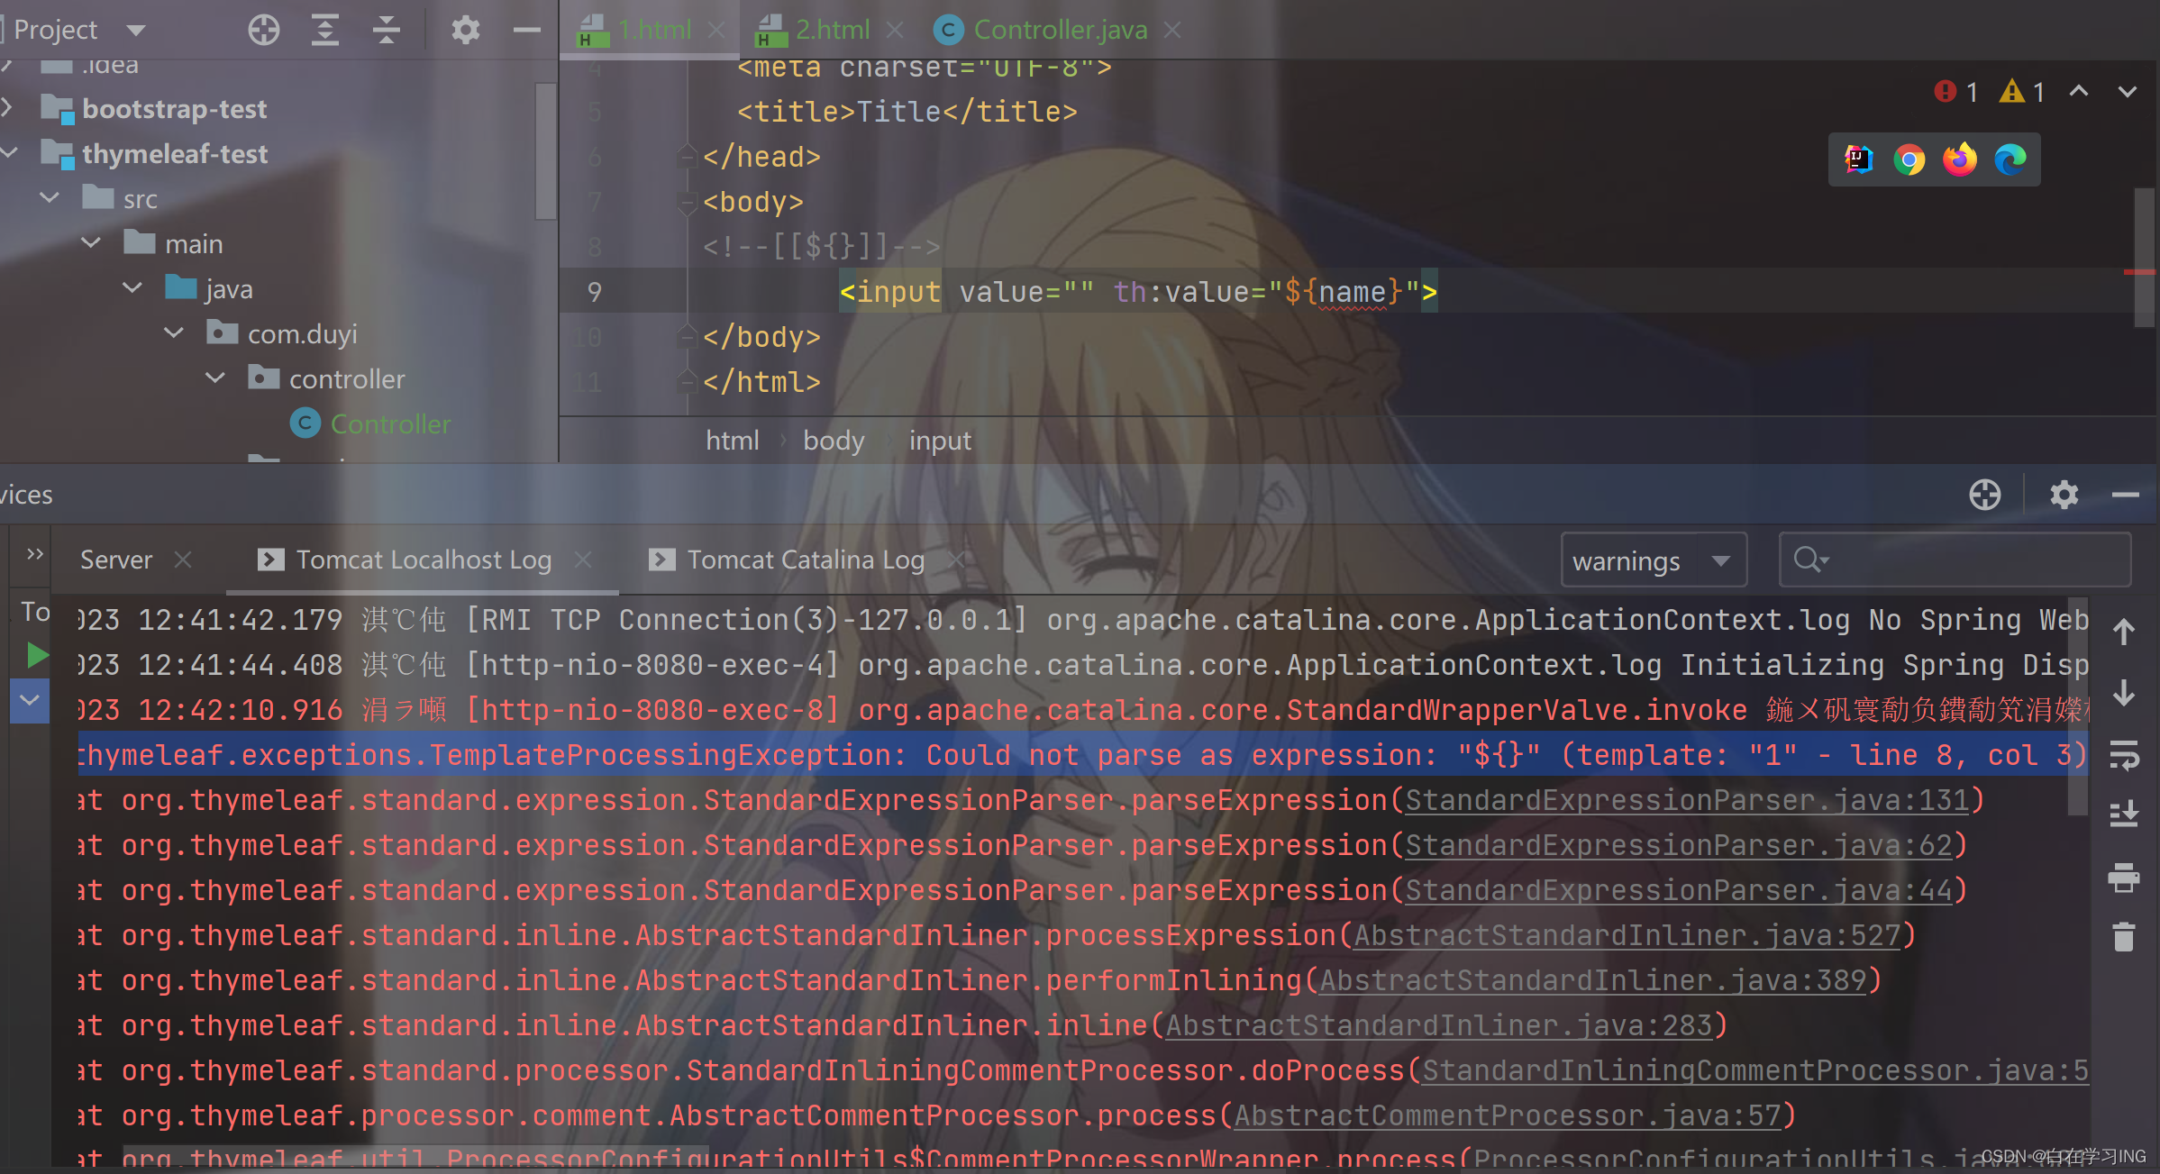Image resolution: width=2160 pixels, height=1174 pixels.
Task: Hide the Project tool window
Action: [x=526, y=30]
